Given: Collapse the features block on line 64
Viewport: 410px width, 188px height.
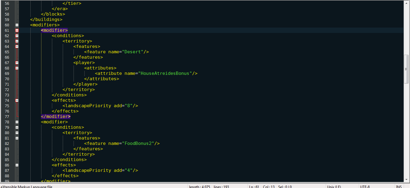Looking at the screenshot, I should click(x=17, y=47).
